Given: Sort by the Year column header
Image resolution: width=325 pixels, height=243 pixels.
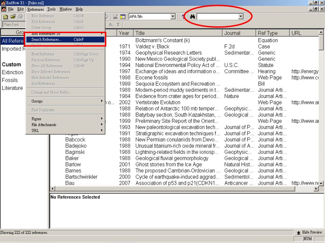Looking at the screenshot, I should click(125, 33).
